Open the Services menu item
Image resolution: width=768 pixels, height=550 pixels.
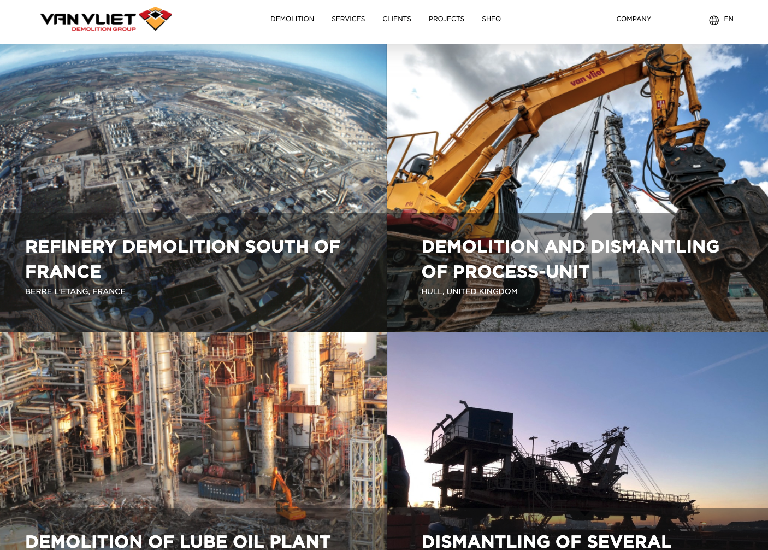[x=348, y=19]
